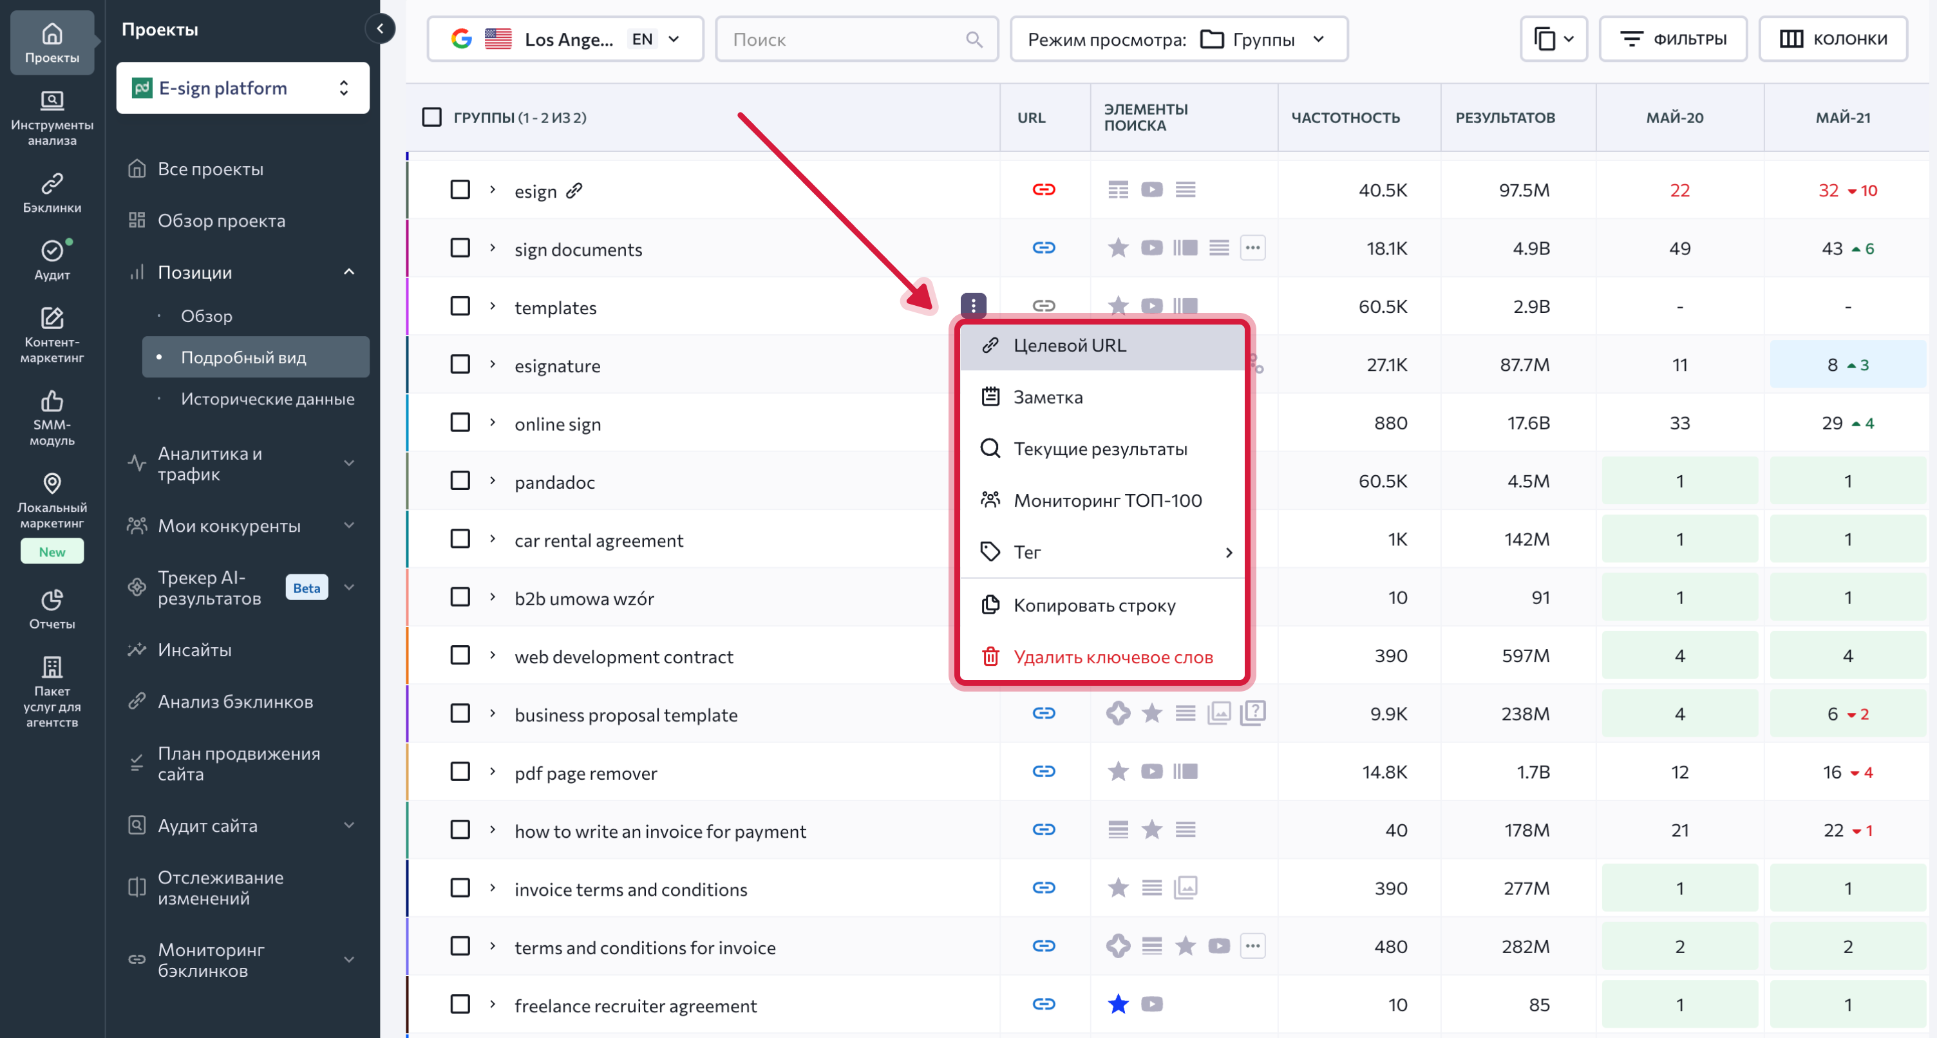
Task: Check the car rental agreement checkbox
Action: [x=460, y=538]
